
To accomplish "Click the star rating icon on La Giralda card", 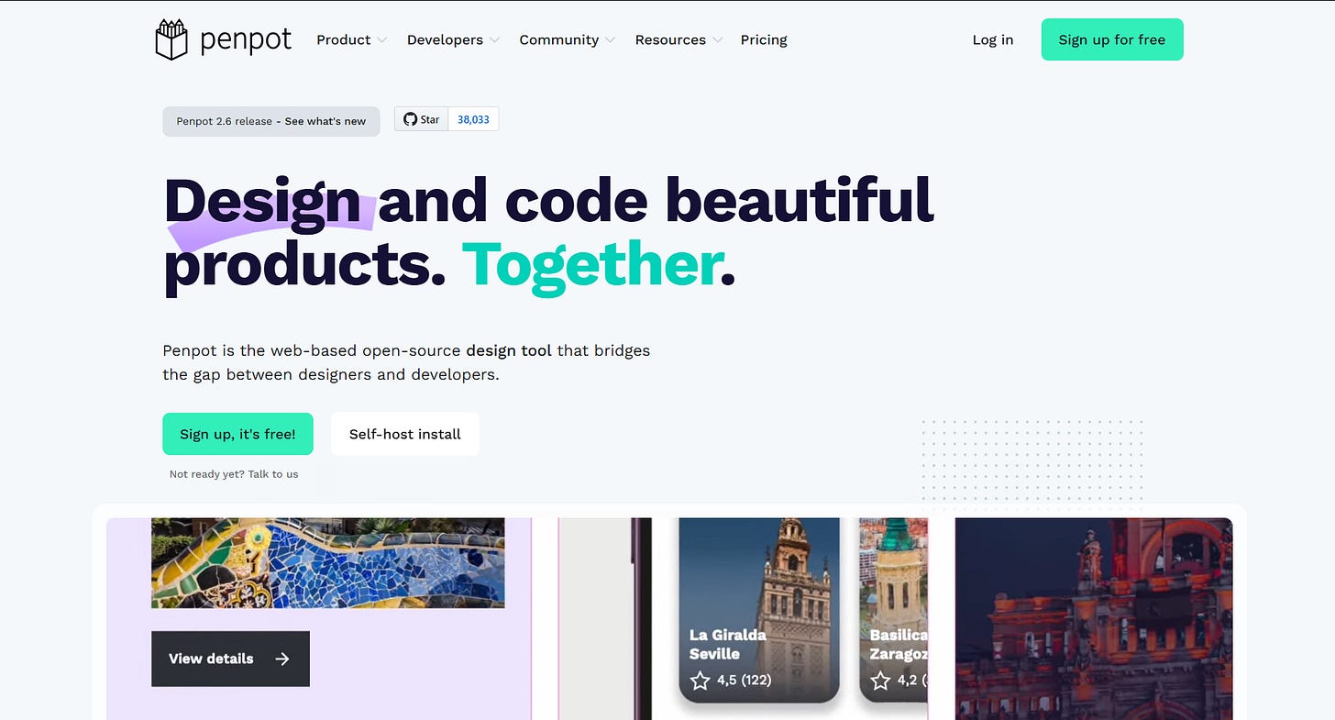I will click(x=701, y=680).
